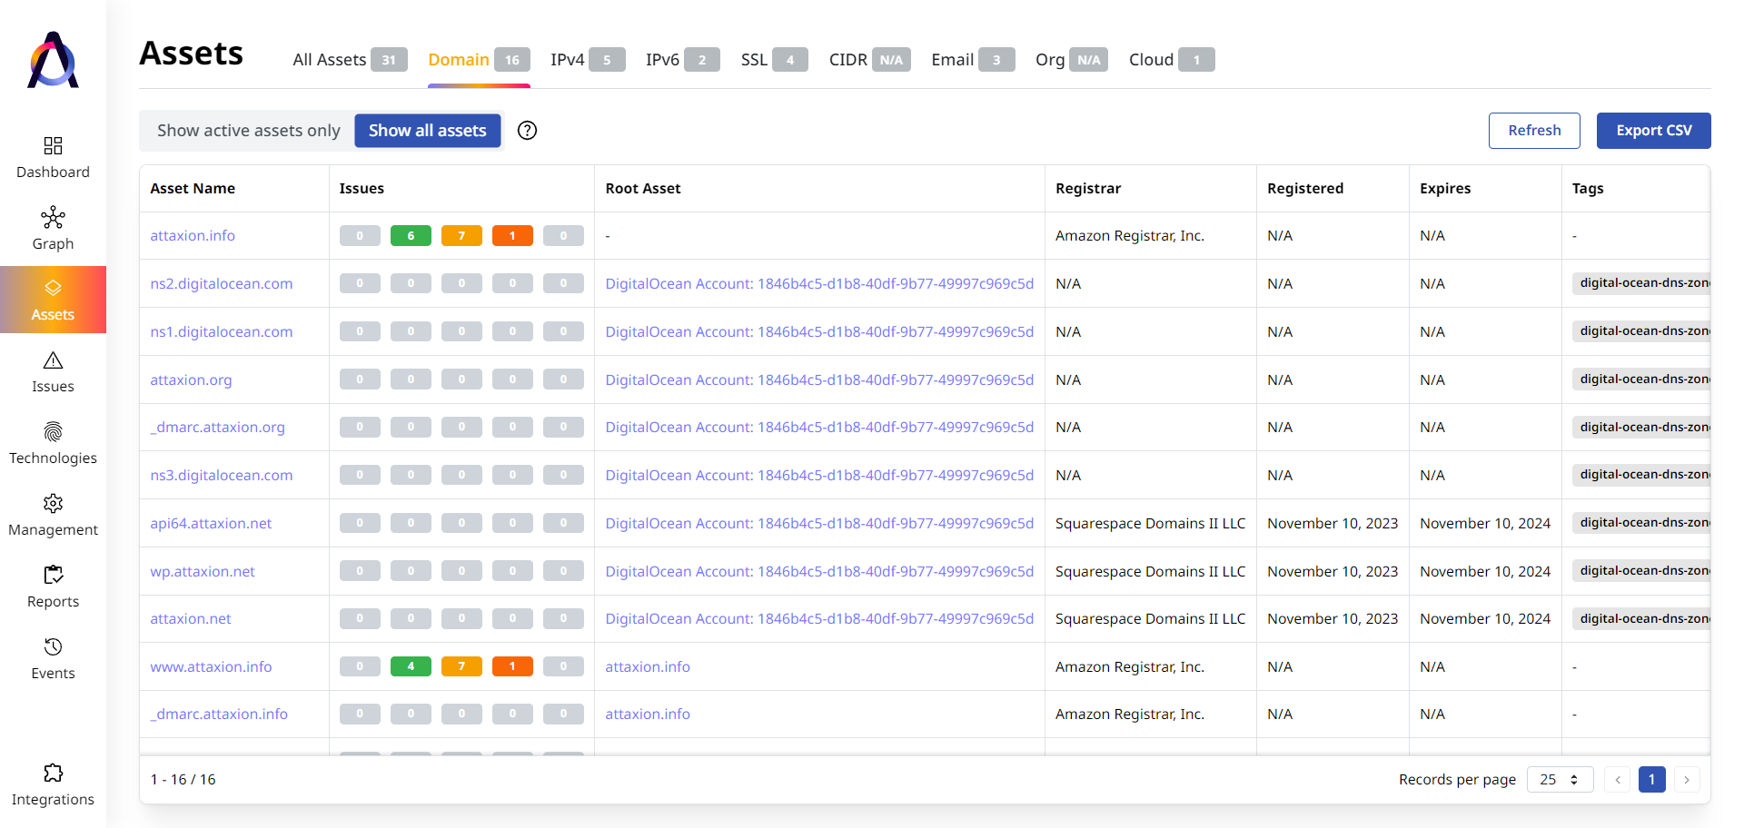
Task: Switch to the IPv4 tab
Action: click(586, 60)
